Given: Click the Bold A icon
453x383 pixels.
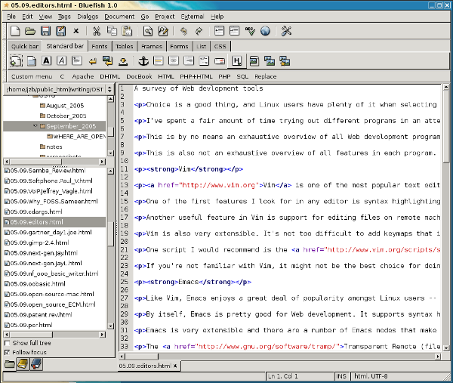Looking at the screenshot, I should pos(47,61).
